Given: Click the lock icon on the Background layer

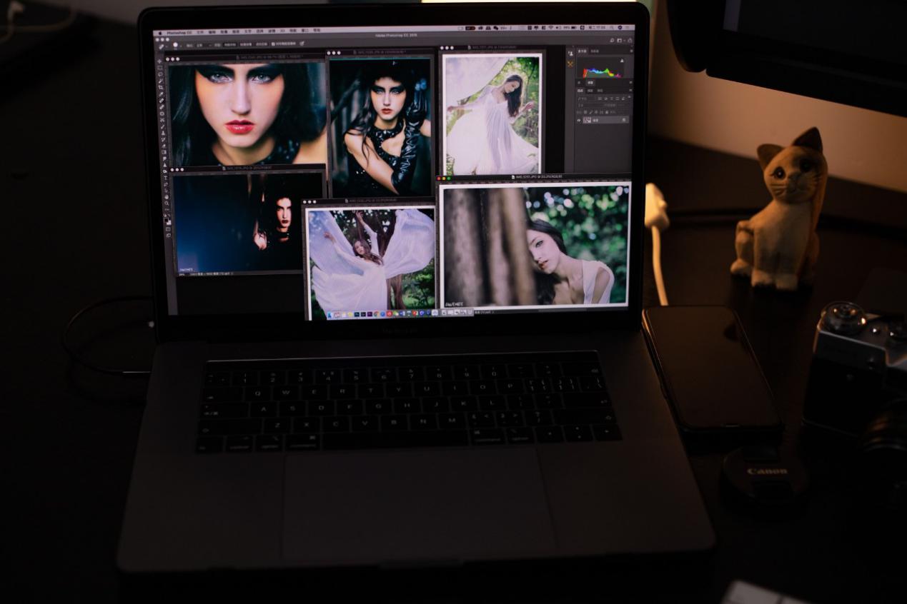Looking at the screenshot, I should [x=624, y=120].
